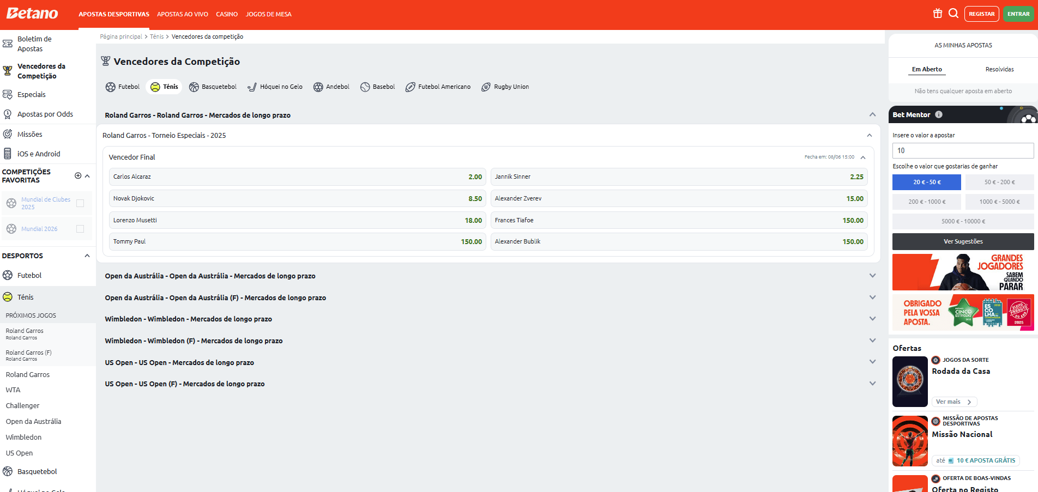Click the Mundial de Clubes 2025 ball icon
Screen dimensions: 1038x492
click(11, 203)
